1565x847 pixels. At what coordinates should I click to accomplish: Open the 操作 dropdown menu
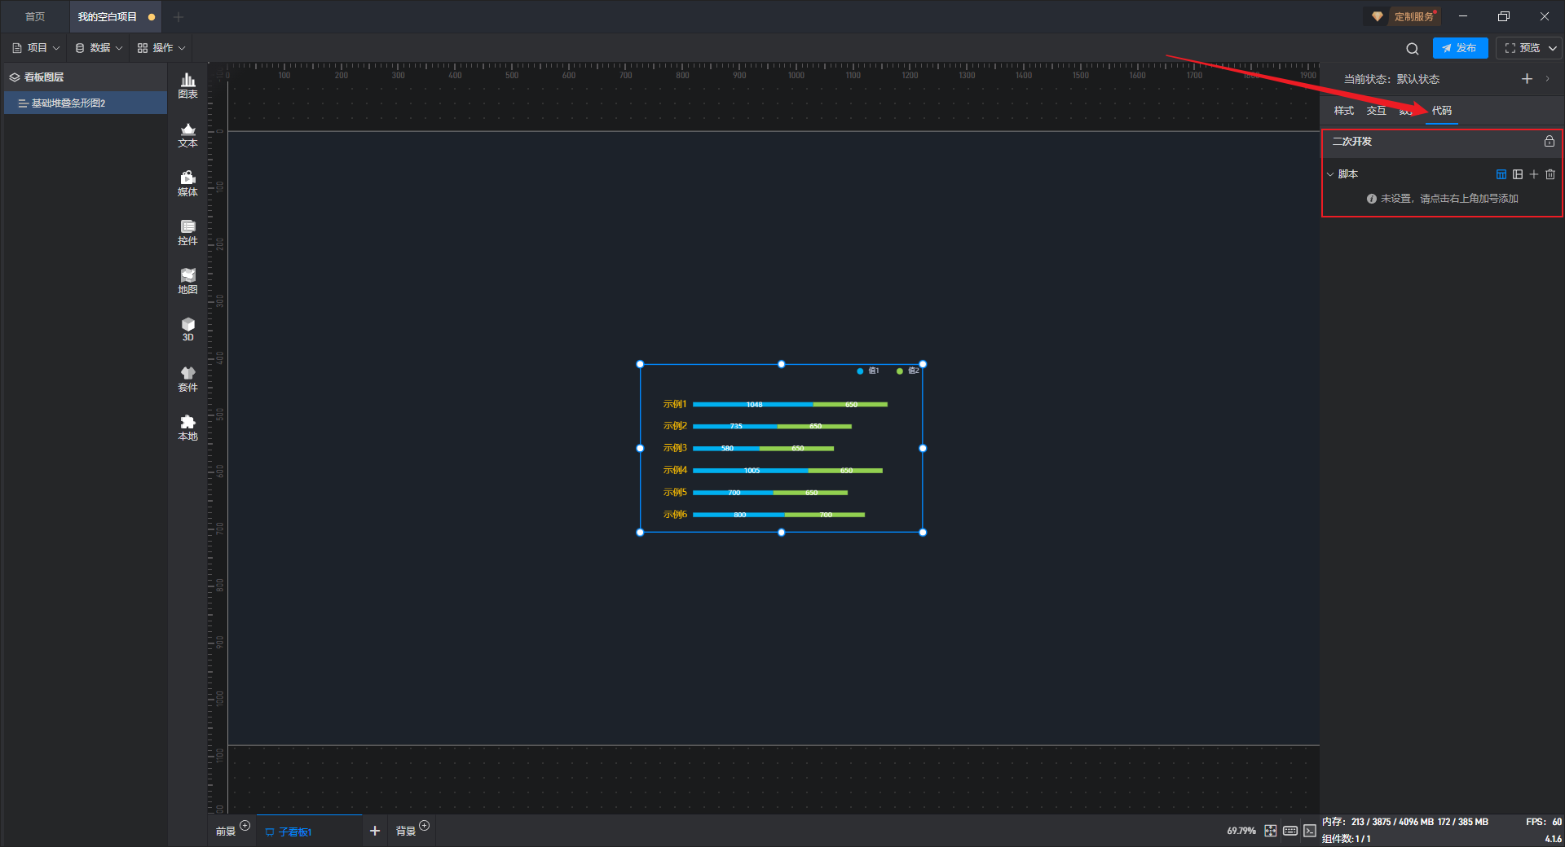pos(161,48)
